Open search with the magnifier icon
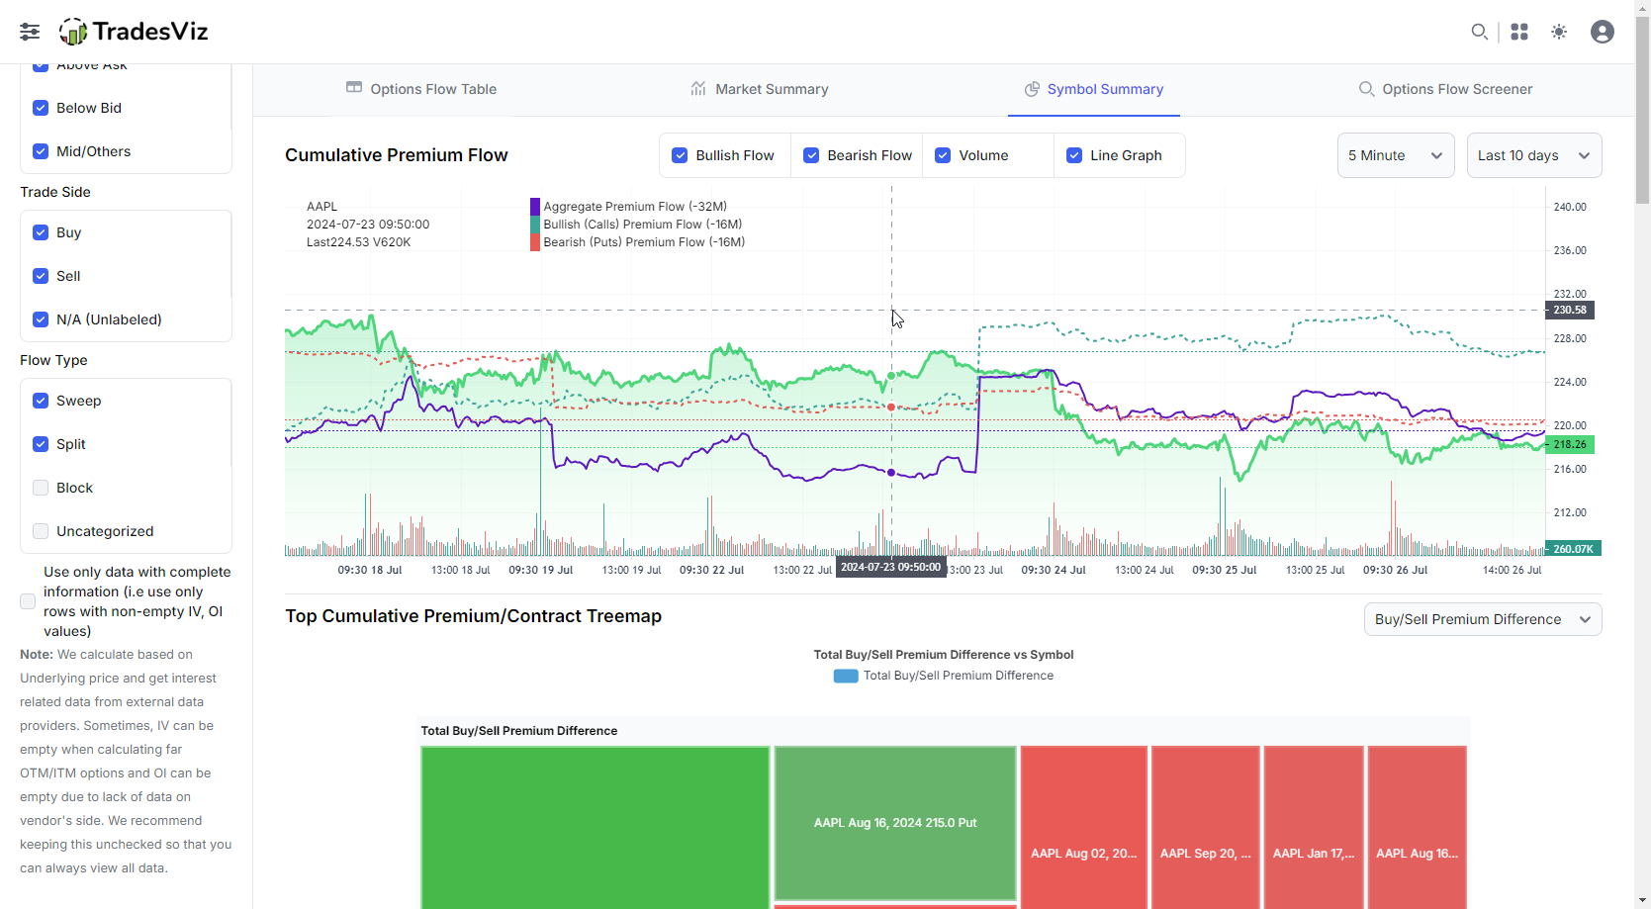Image resolution: width=1651 pixels, height=909 pixels. pos(1479,32)
